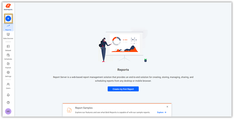Show notifications via the bell icon
Image resolution: width=234 pixels, height=119 pixels.
[8, 95]
